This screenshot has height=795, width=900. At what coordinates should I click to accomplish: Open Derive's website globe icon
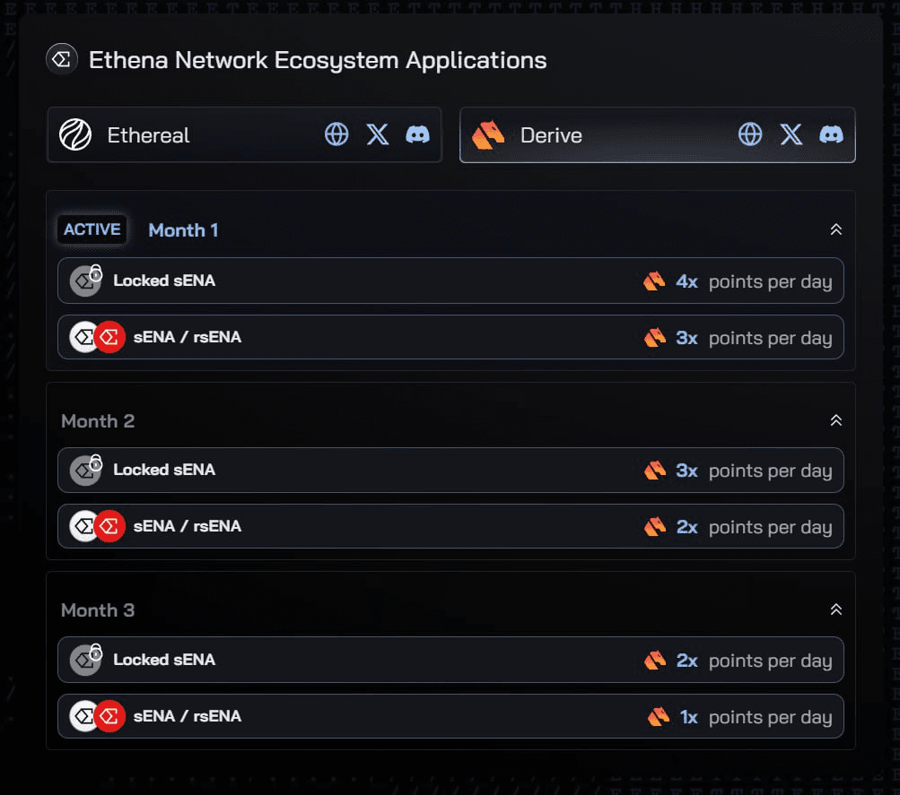point(750,134)
